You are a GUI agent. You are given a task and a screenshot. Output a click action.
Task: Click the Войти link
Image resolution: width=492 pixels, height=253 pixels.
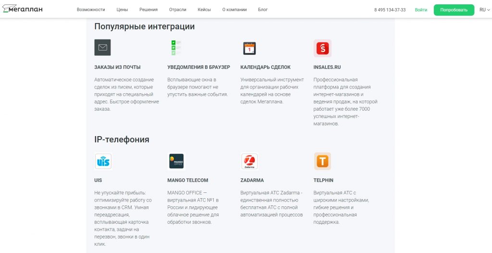(x=421, y=10)
